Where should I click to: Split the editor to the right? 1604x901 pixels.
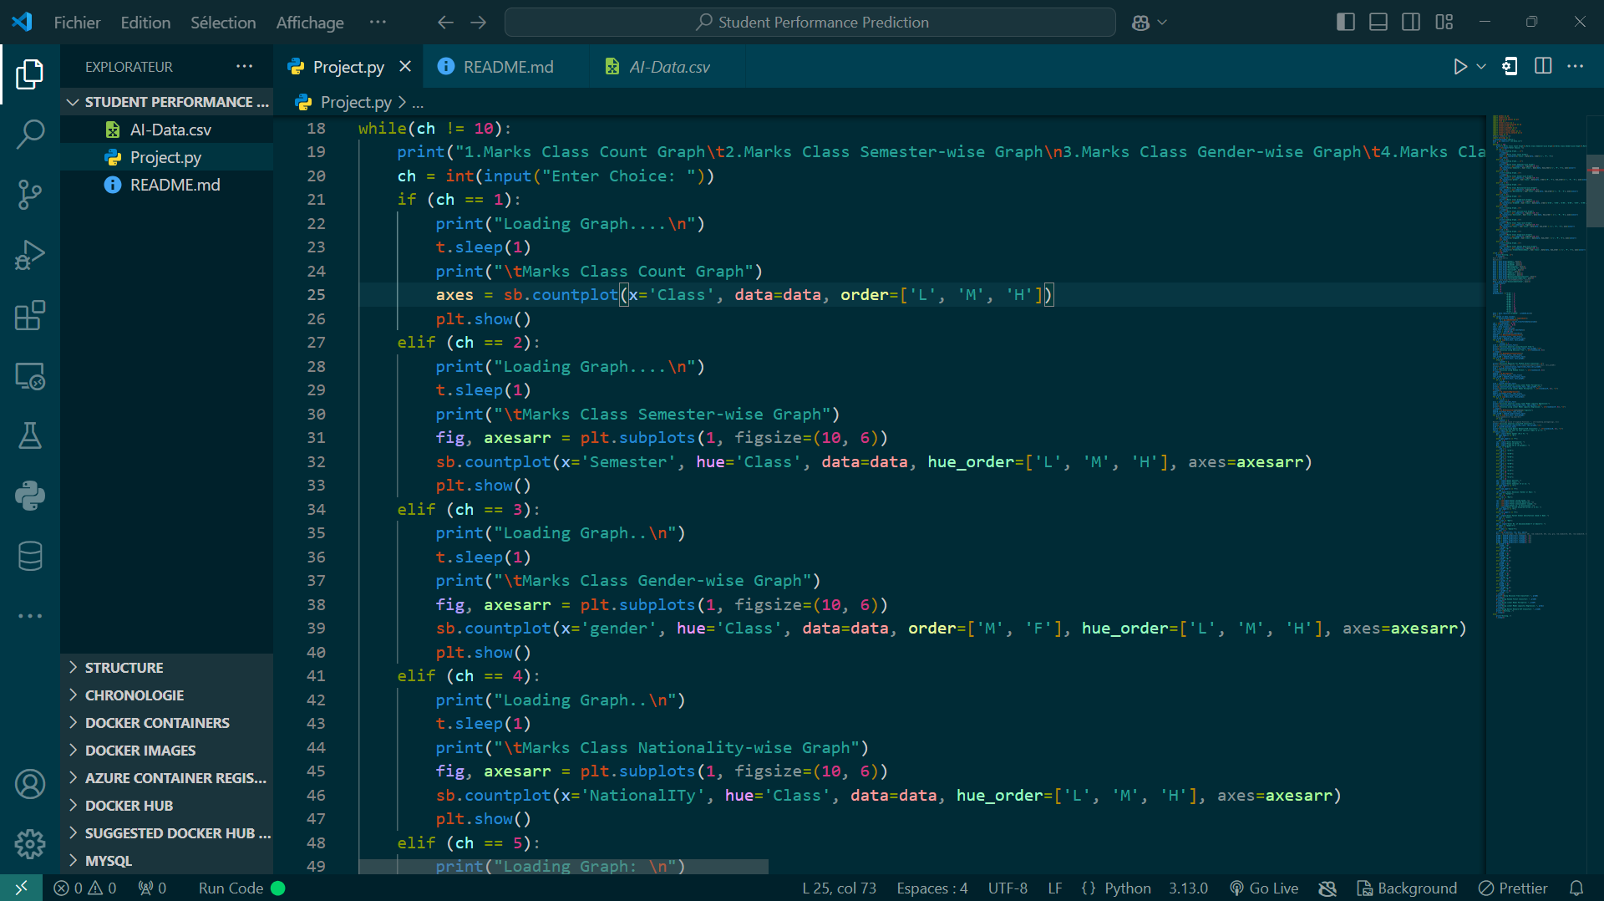[1543, 67]
